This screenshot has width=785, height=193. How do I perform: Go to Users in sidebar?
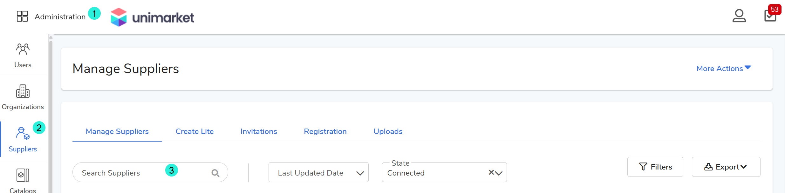point(23,56)
